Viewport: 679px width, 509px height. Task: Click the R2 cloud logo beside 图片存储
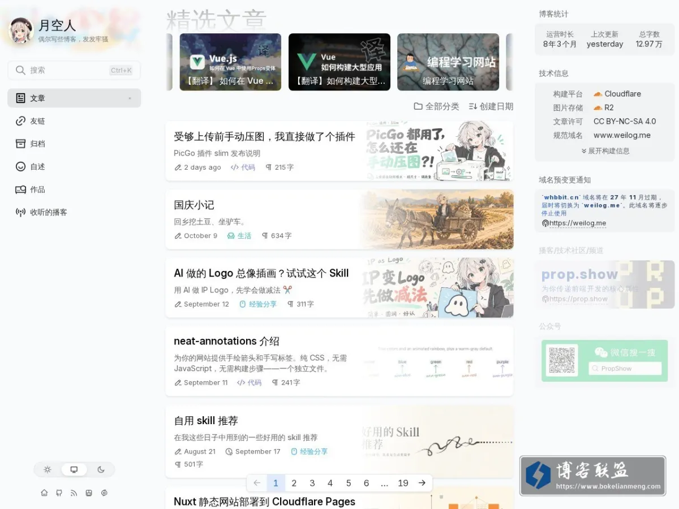(x=598, y=107)
